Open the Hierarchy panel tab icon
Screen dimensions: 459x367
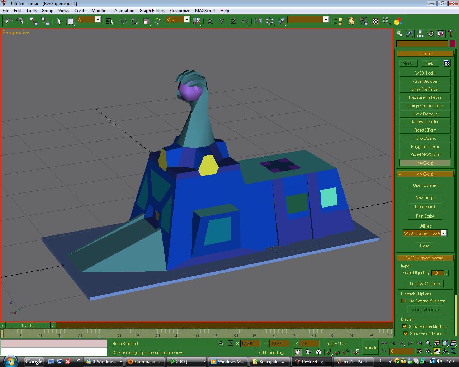click(x=420, y=34)
